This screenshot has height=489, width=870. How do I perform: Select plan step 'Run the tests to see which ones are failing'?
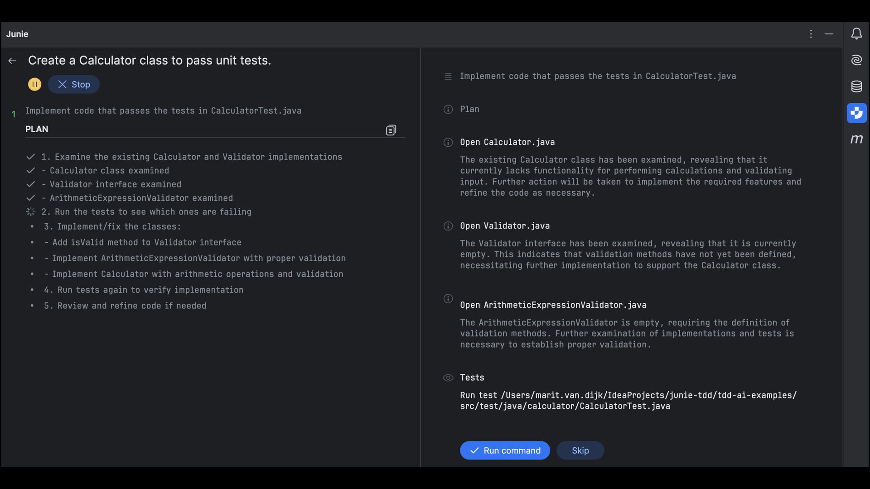tap(146, 212)
